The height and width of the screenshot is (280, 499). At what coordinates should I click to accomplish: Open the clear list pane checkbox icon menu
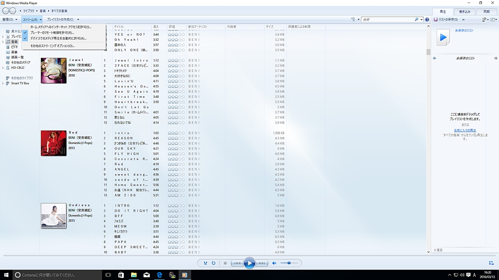[494, 19]
